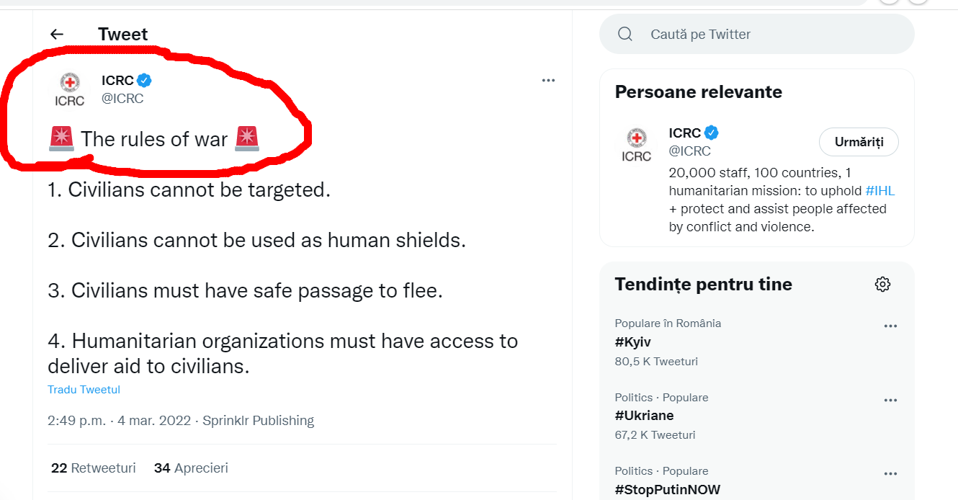This screenshot has height=500, width=958.
Task: Click the search magnifier icon
Action: tap(625, 34)
